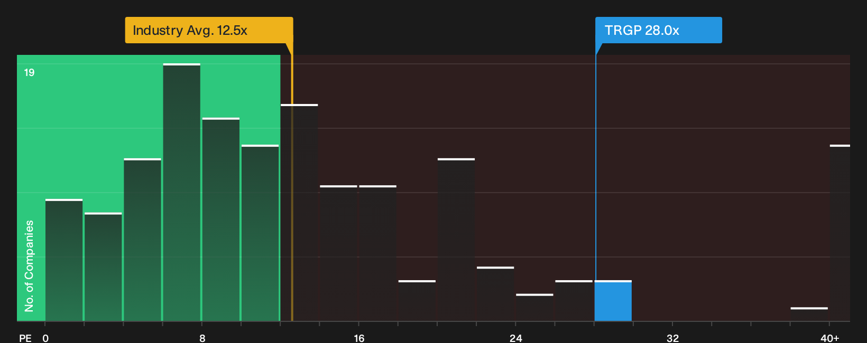This screenshot has height=343, width=867.
Task: Click the x-axis tick label 16
Action: pyautogui.click(x=359, y=338)
